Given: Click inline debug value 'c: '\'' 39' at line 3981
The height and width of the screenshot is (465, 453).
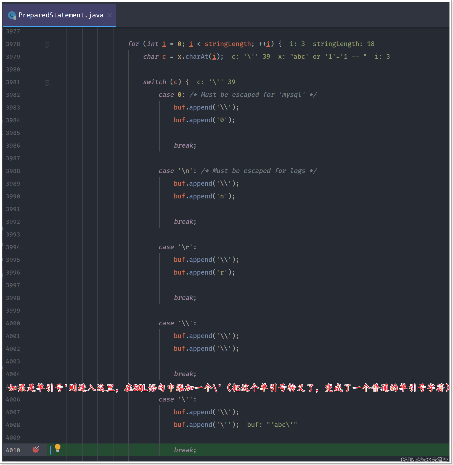Looking at the screenshot, I should [216, 82].
